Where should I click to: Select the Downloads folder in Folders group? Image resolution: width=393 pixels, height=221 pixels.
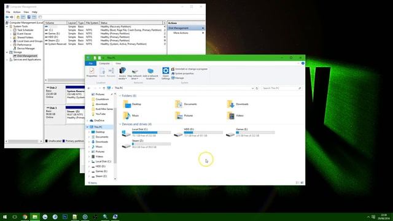[238, 104]
